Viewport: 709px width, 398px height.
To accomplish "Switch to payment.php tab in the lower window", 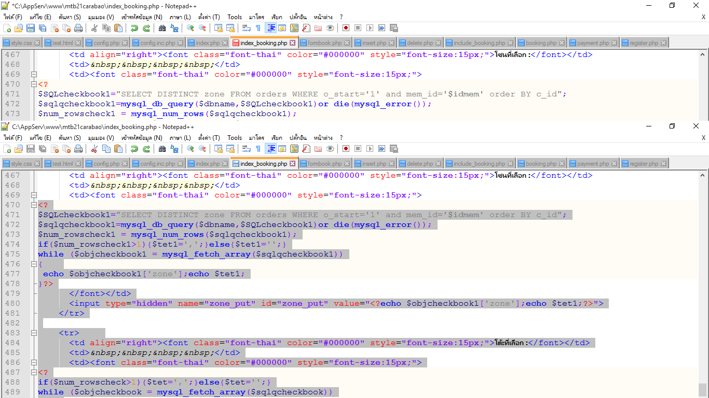I will pos(593,164).
